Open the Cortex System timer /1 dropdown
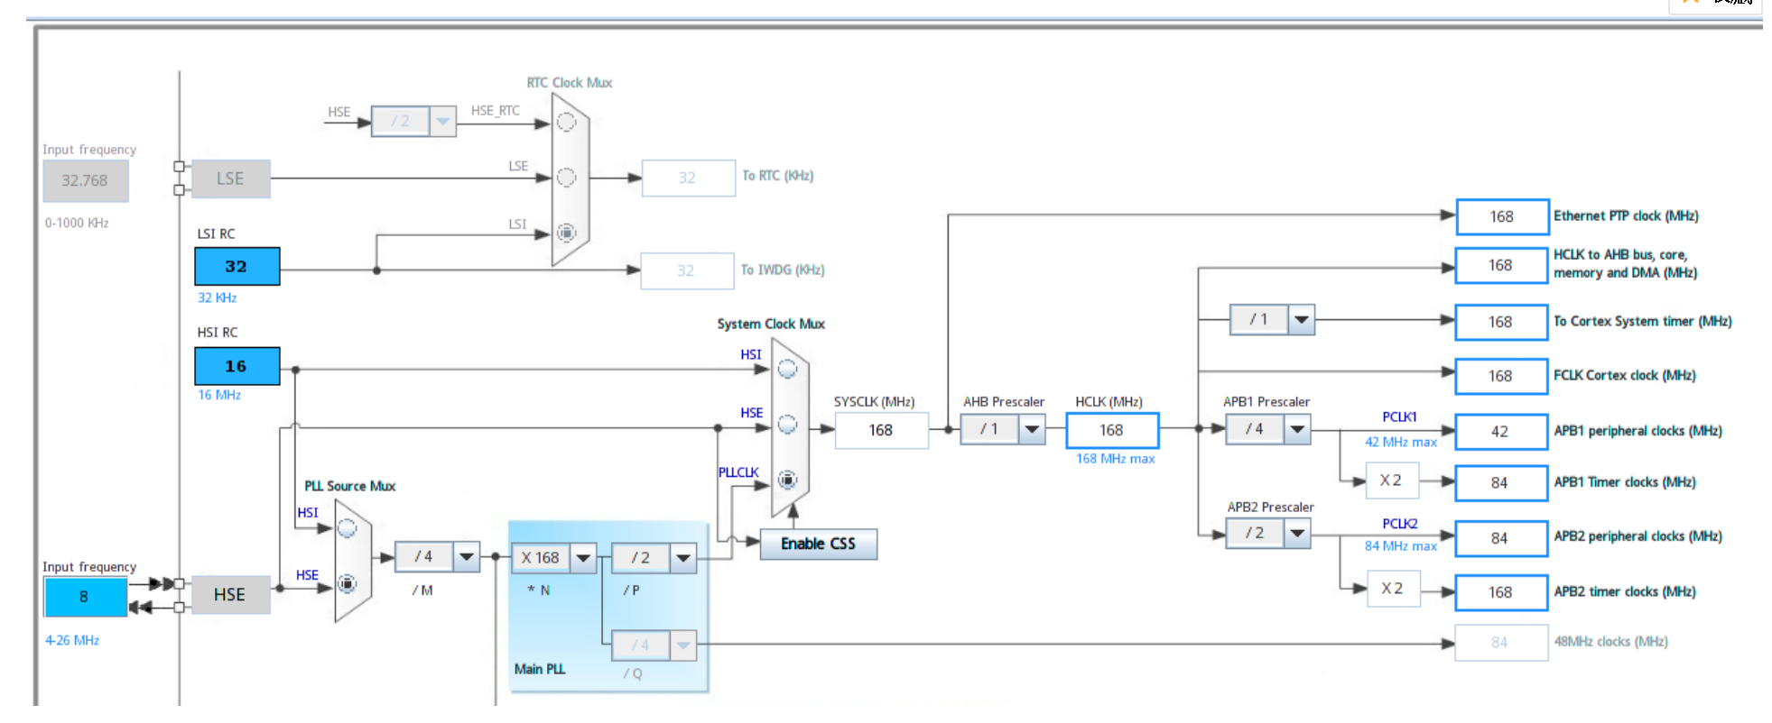 point(1301,319)
